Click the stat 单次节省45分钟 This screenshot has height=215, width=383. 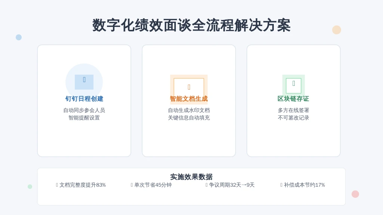151,185
